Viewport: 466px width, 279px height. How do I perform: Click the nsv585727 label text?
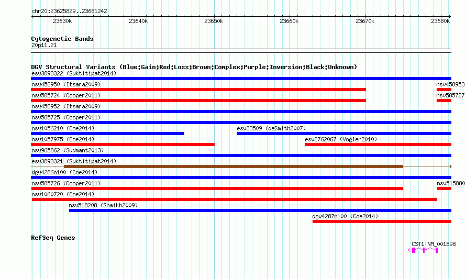coord(450,95)
